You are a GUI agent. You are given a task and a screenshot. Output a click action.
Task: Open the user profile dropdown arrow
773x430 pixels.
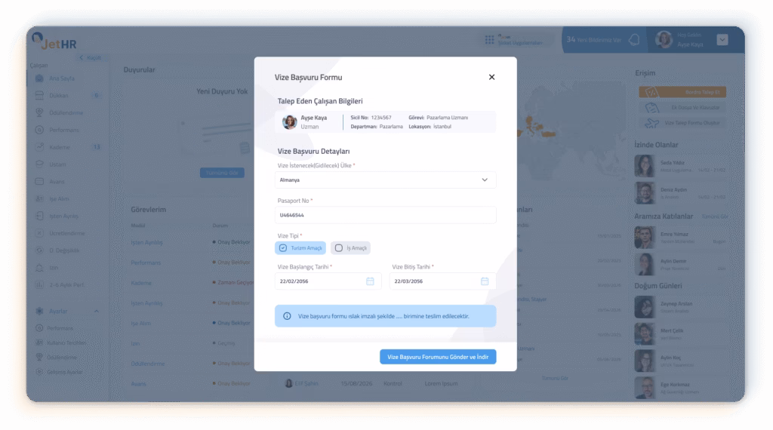point(722,40)
